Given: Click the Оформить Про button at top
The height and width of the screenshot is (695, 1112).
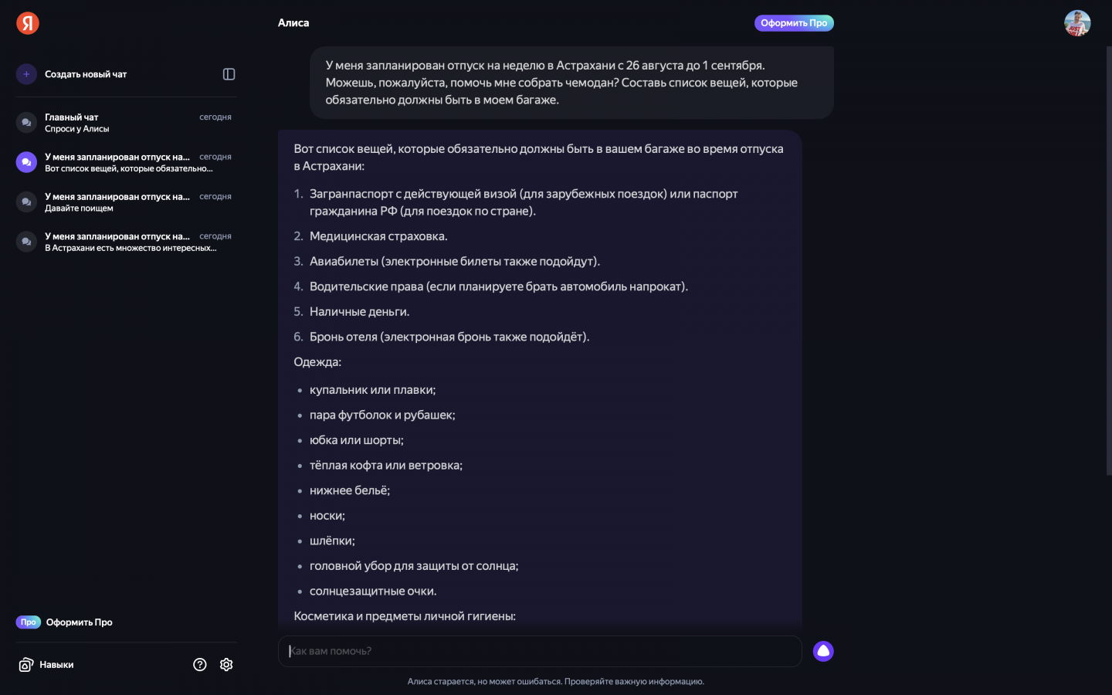Looking at the screenshot, I should (794, 23).
